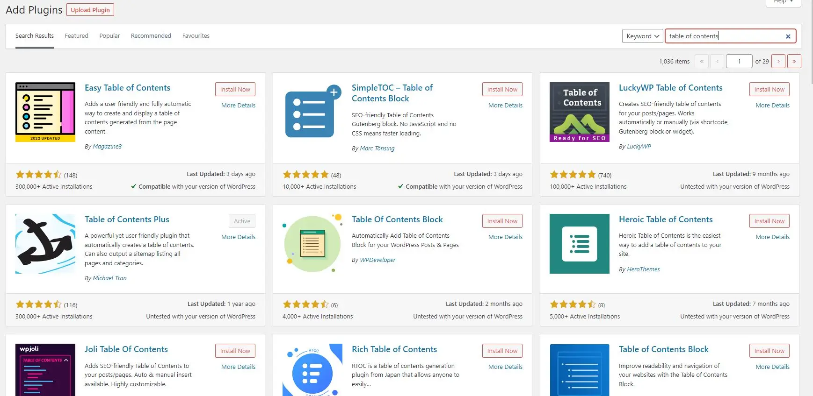The height and width of the screenshot is (396, 813).
Task: Click '300,000+ Active Installations' under Easy Table of Contents
Action: click(x=54, y=187)
